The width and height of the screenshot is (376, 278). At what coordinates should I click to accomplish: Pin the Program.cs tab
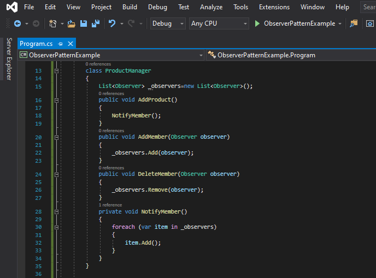coord(61,44)
